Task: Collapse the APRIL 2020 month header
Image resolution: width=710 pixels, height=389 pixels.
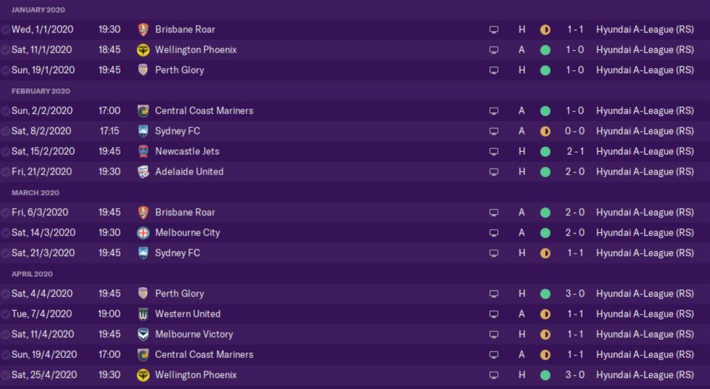Action: coord(32,274)
